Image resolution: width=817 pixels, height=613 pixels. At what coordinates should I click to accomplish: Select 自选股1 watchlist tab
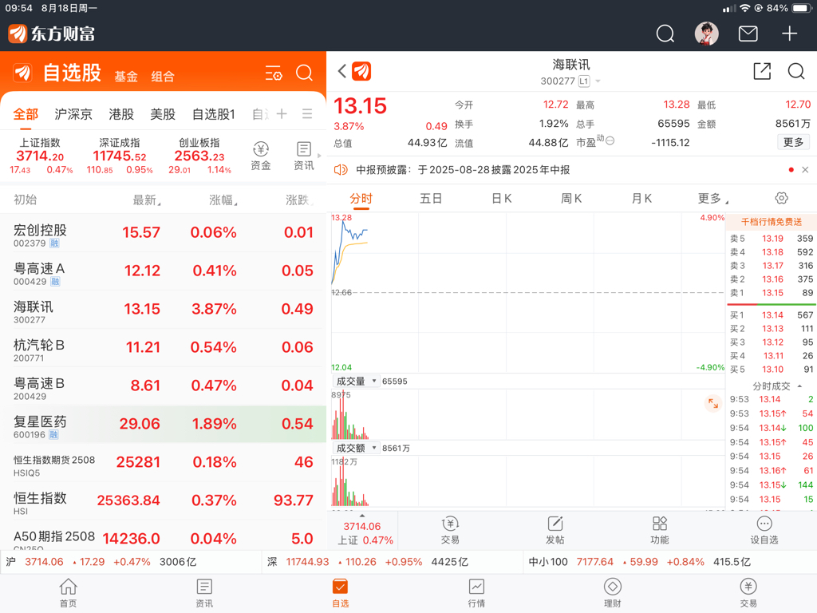(x=214, y=114)
